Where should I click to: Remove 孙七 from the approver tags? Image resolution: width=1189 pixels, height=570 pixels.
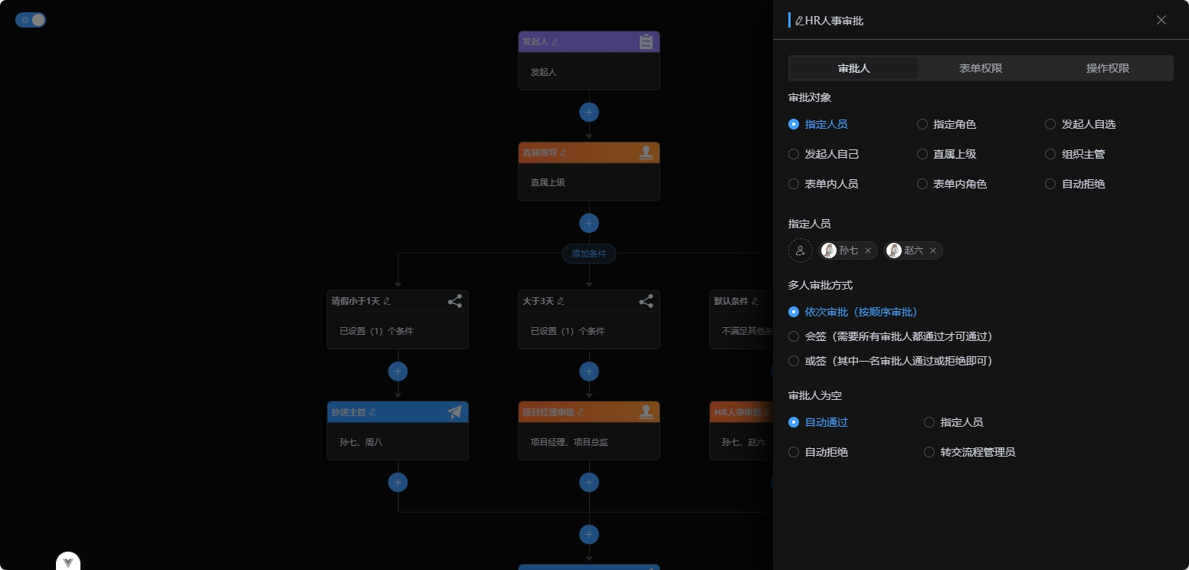click(868, 251)
